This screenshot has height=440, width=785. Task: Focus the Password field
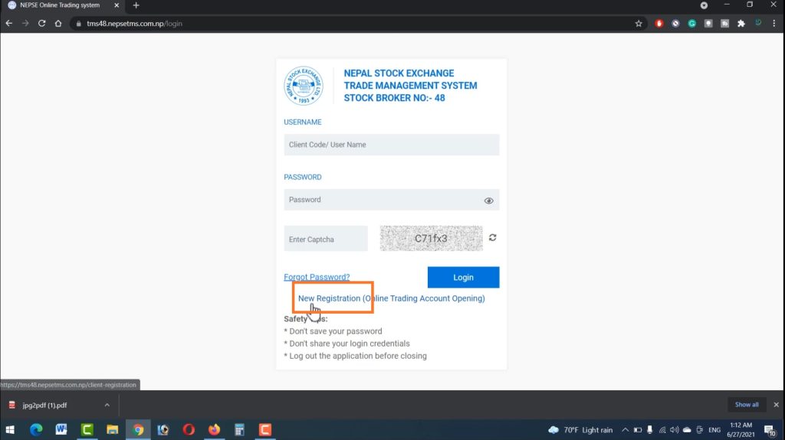(x=392, y=200)
